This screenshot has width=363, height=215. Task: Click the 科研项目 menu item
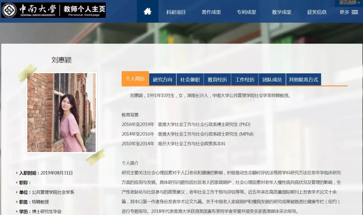pyautogui.click(x=175, y=12)
